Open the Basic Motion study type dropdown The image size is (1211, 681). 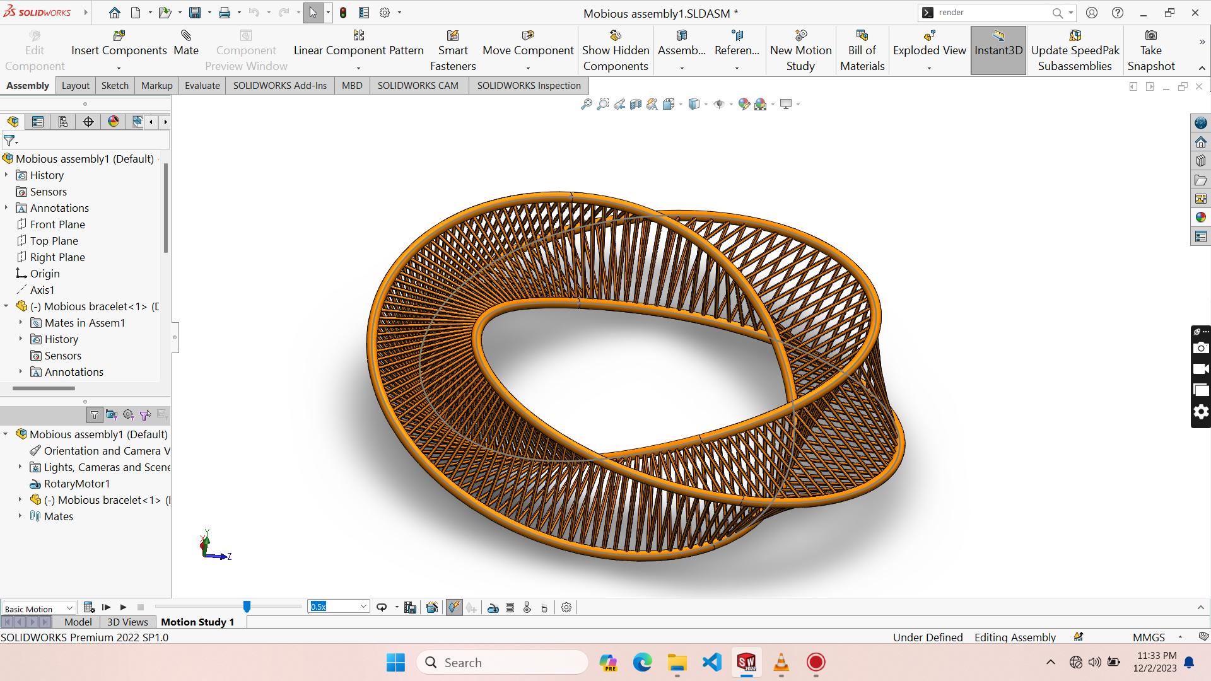click(69, 608)
